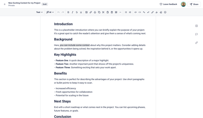Screen dimensions: 203x118
Task: Click the document title text
Action: coord(24,3)
